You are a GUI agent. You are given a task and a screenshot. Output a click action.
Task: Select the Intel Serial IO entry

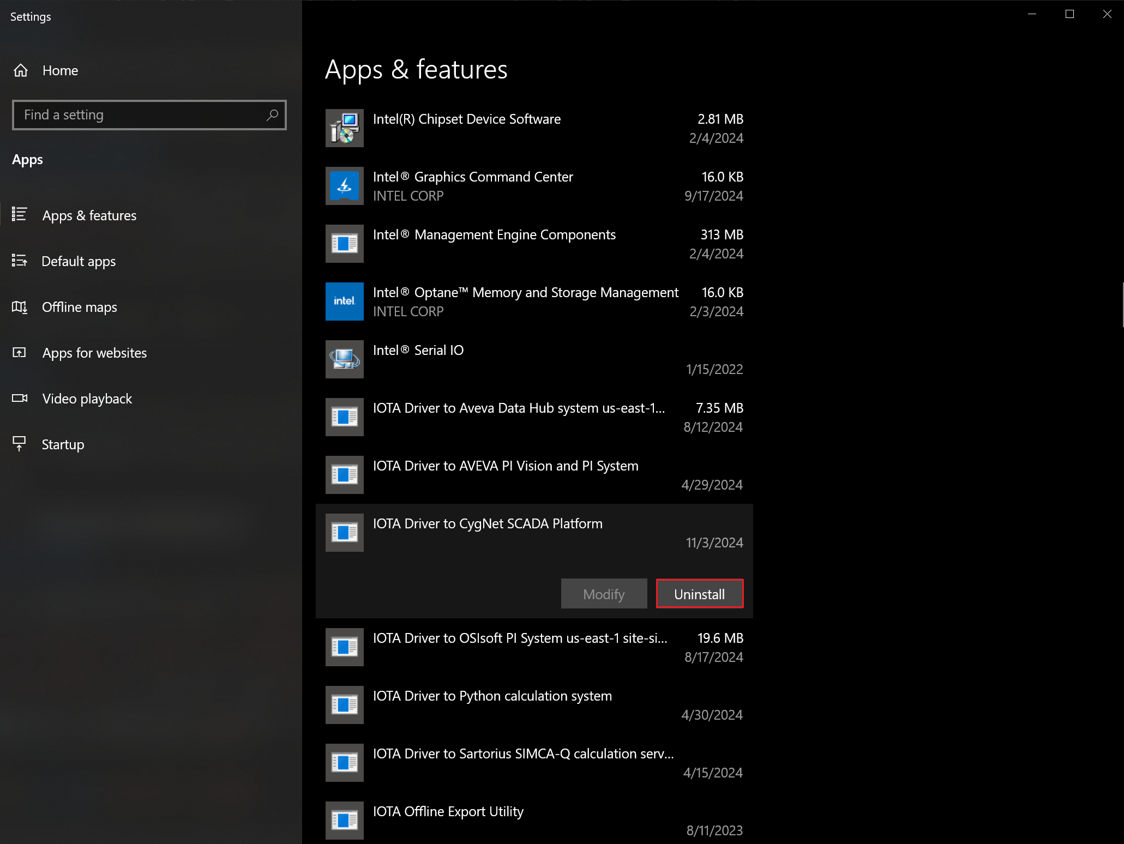point(534,359)
